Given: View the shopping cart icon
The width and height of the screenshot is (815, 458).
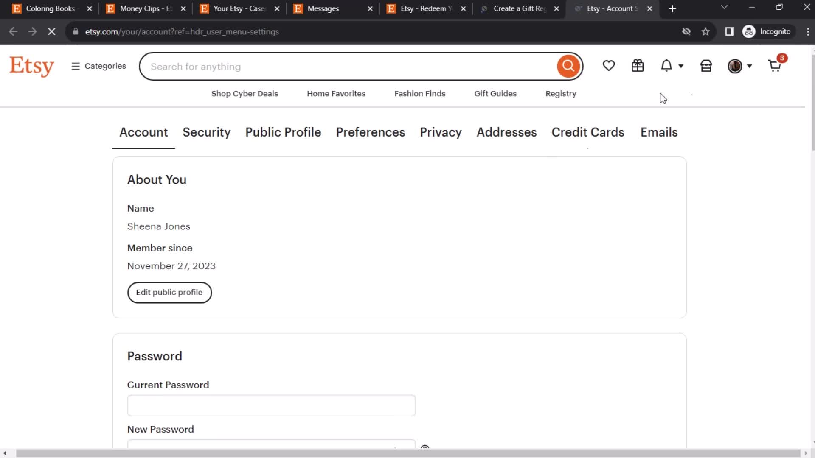Looking at the screenshot, I should pyautogui.click(x=774, y=66).
